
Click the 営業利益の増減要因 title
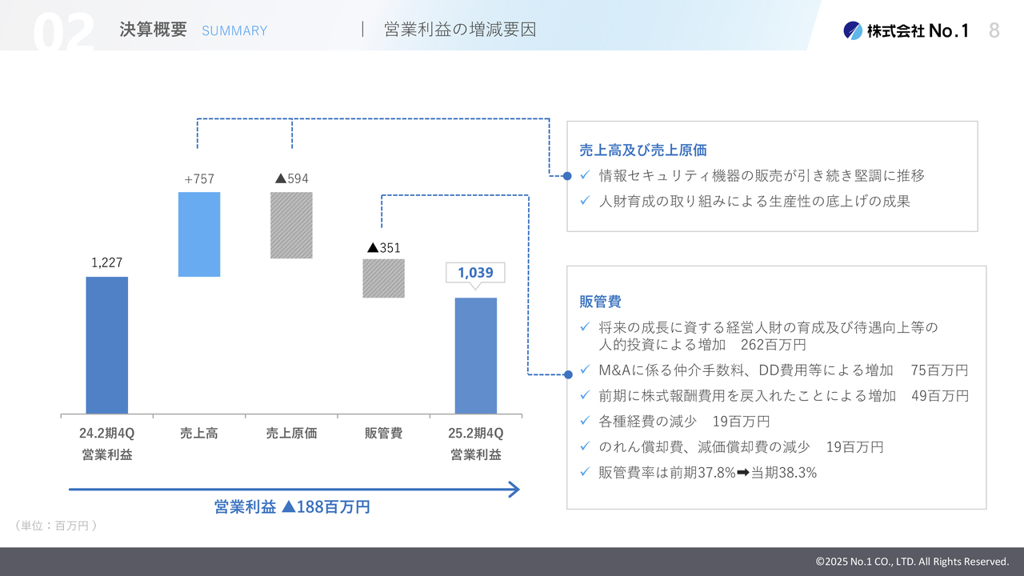click(x=460, y=30)
